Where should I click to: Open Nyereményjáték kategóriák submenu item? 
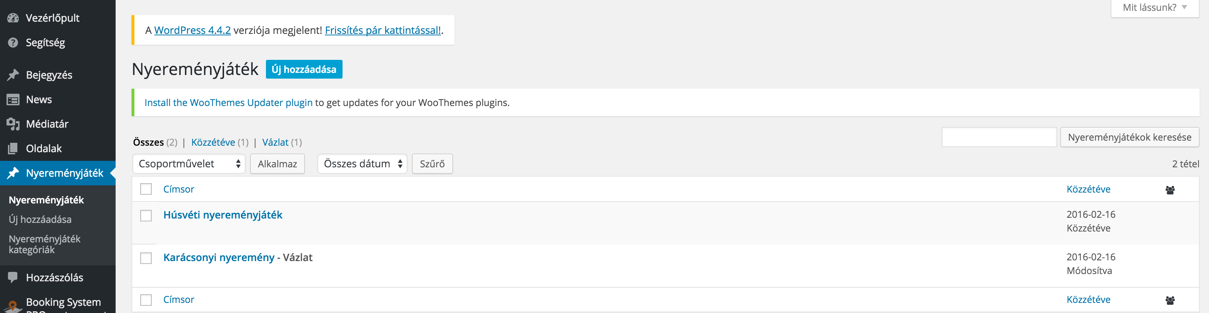coord(44,244)
